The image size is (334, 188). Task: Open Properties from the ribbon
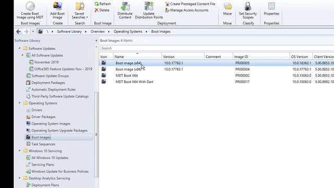271,9
